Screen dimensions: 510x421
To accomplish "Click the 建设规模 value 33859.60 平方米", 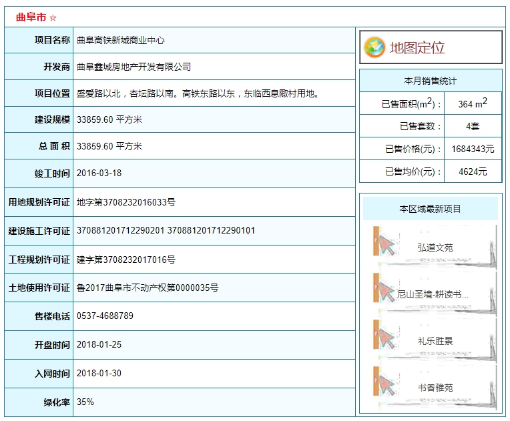I will [x=109, y=119].
